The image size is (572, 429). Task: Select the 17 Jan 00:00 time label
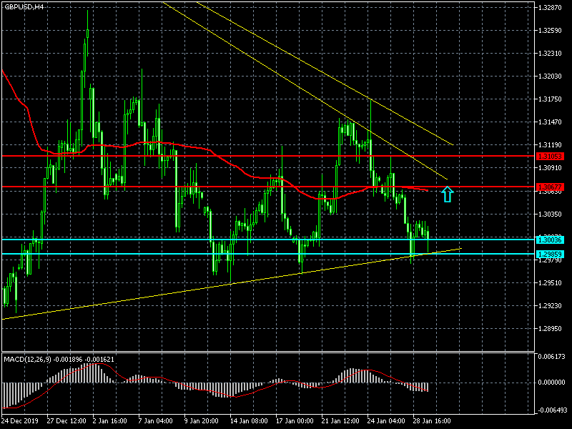pyautogui.click(x=295, y=421)
